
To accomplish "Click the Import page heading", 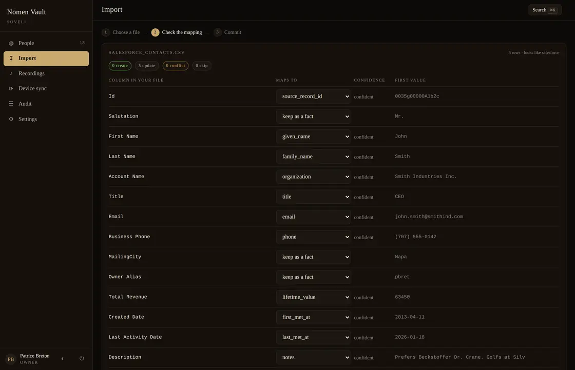I will [112, 10].
